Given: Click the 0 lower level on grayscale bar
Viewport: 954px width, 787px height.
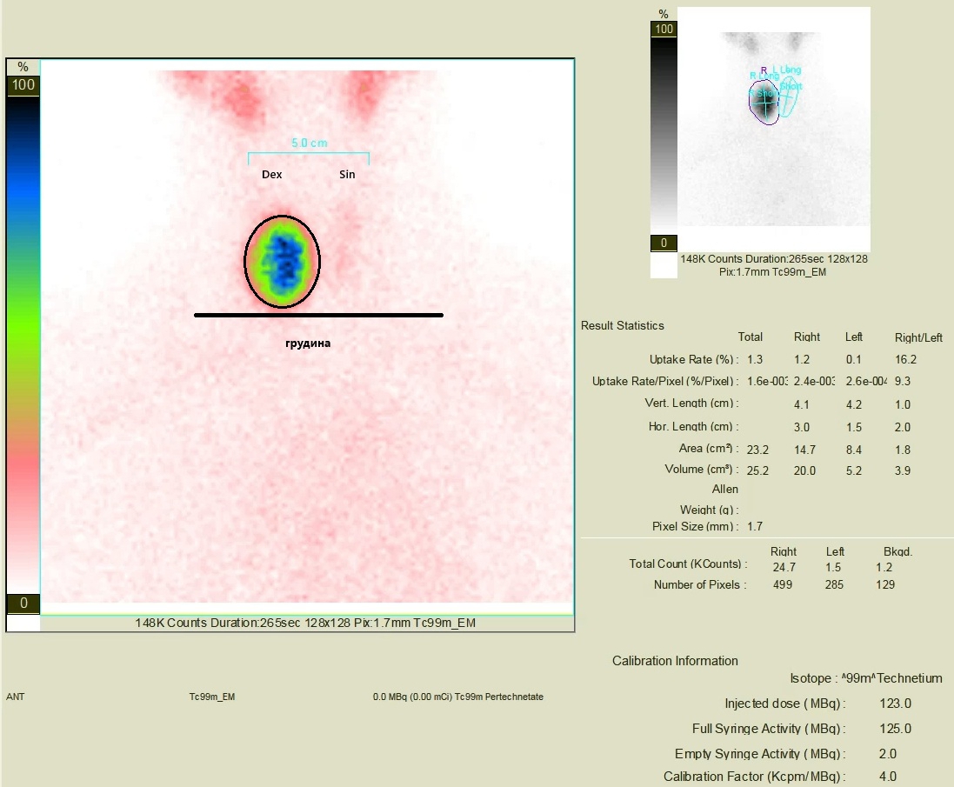Looking at the screenshot, I should pos(664,243).
